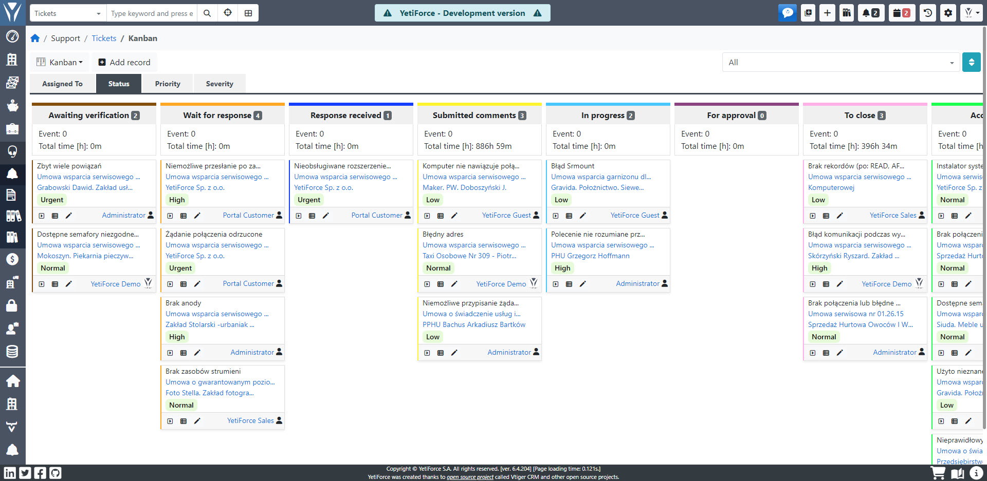This screenshot has height=481, width=987.
Task: Open the books library icon in top bar
Action: coord(847,13)
